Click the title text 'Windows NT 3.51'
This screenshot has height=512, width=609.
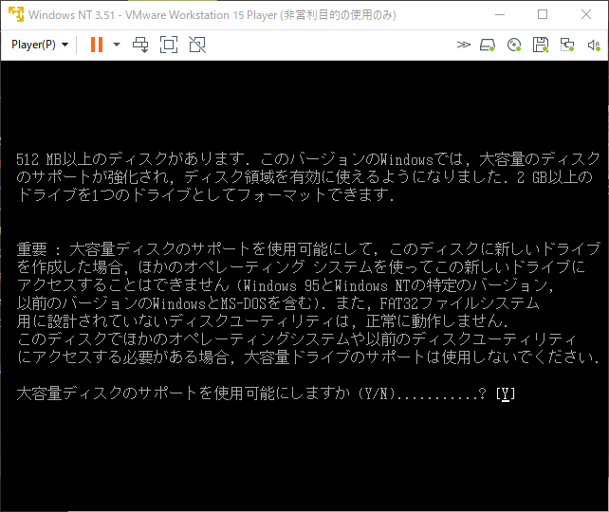(72, 15)
